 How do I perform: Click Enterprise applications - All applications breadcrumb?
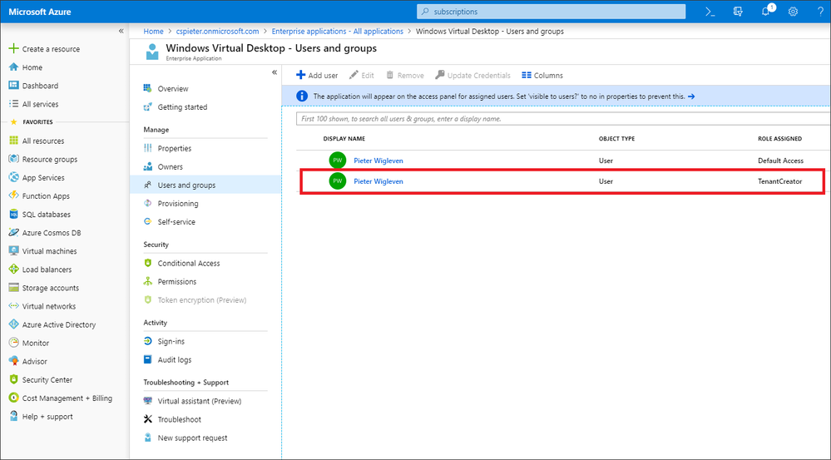(x=338, y=32)
